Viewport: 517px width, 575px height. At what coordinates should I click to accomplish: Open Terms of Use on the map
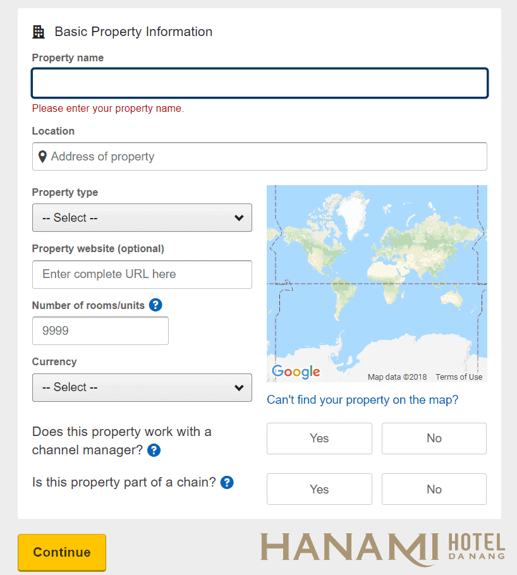(x=459, y=376)
